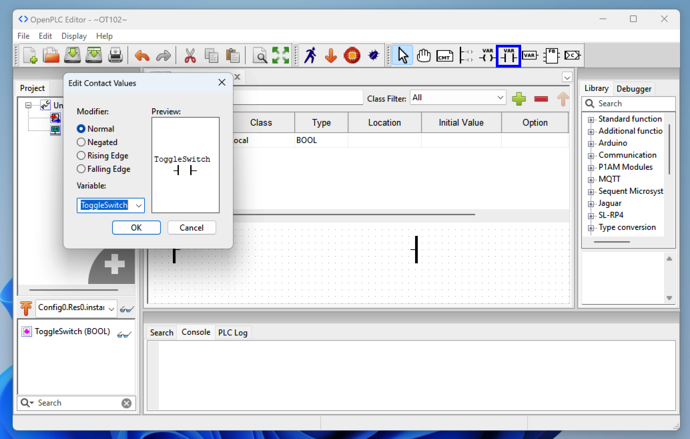Click the bug debug icon

[374, 55]
